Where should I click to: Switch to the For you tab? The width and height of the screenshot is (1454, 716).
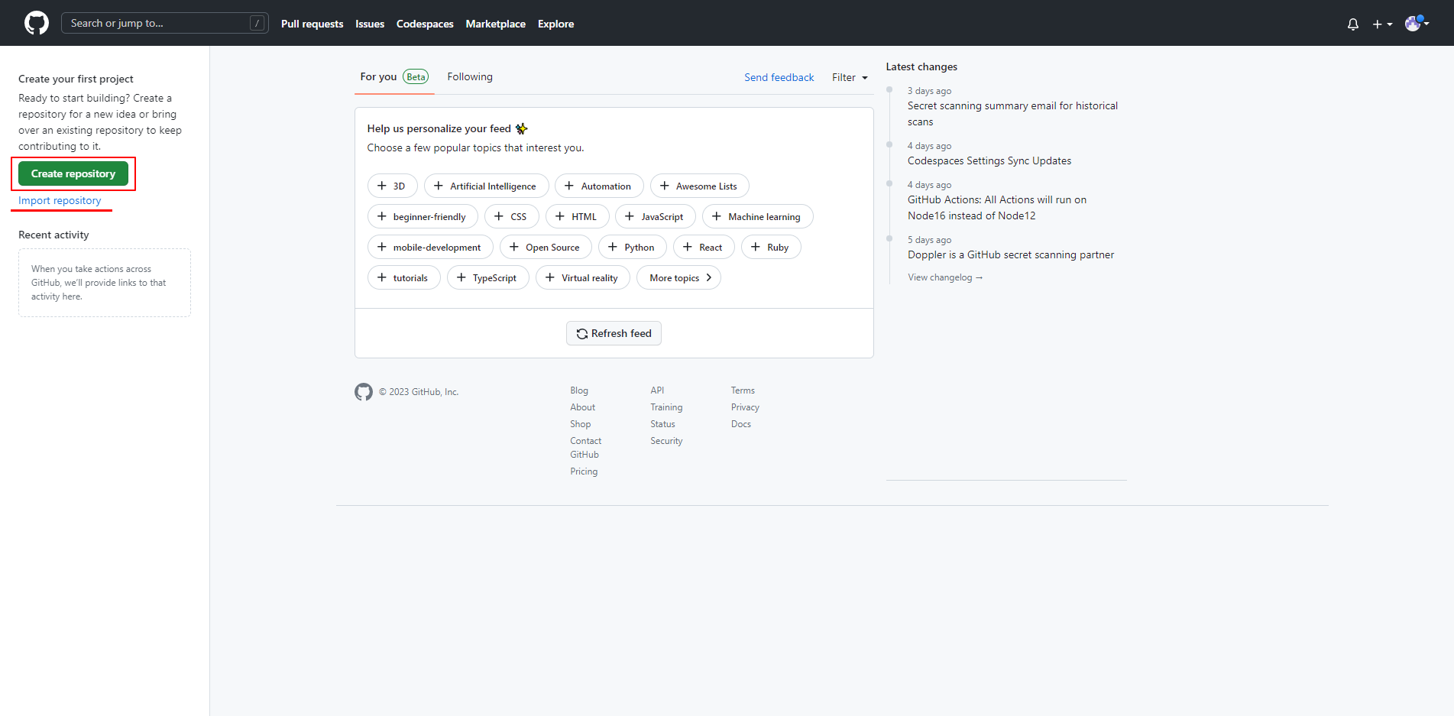[394, 76]
